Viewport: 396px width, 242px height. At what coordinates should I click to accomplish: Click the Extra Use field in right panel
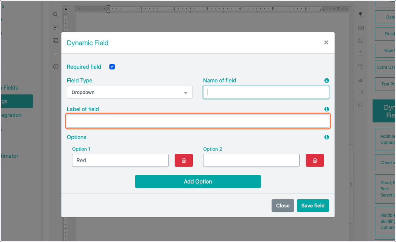coord(385,67)
